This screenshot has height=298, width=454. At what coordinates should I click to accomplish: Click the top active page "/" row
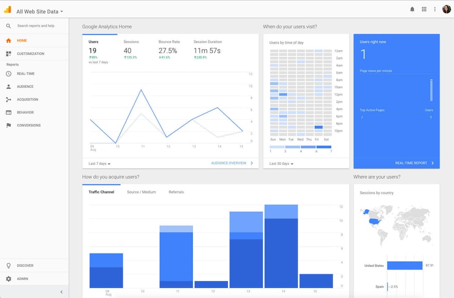(396, 117)
